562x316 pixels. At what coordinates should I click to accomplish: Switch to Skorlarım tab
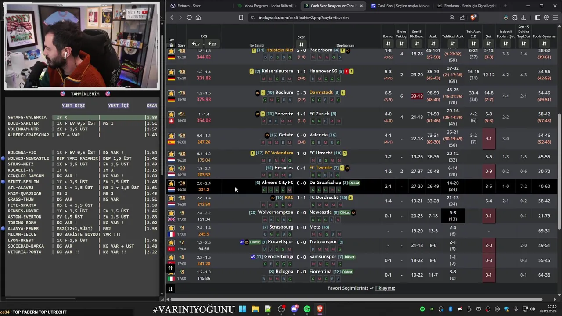(466, 6)
